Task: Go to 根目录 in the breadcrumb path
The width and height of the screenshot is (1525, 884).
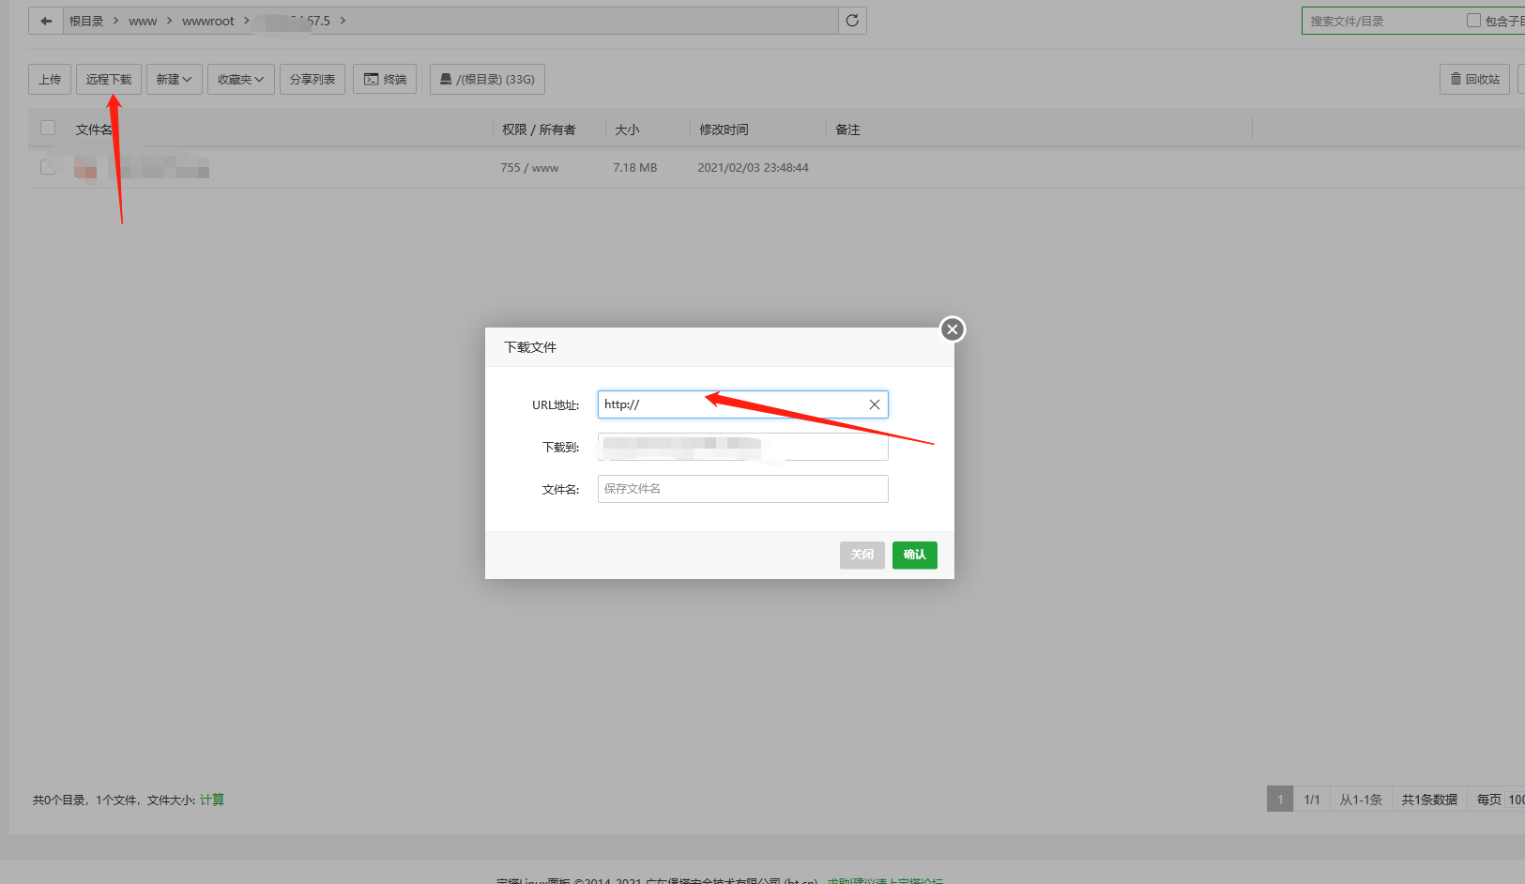Action: tap(86, 21)
